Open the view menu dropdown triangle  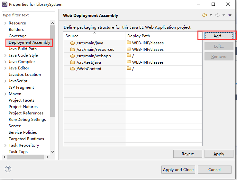pos(230,15)
